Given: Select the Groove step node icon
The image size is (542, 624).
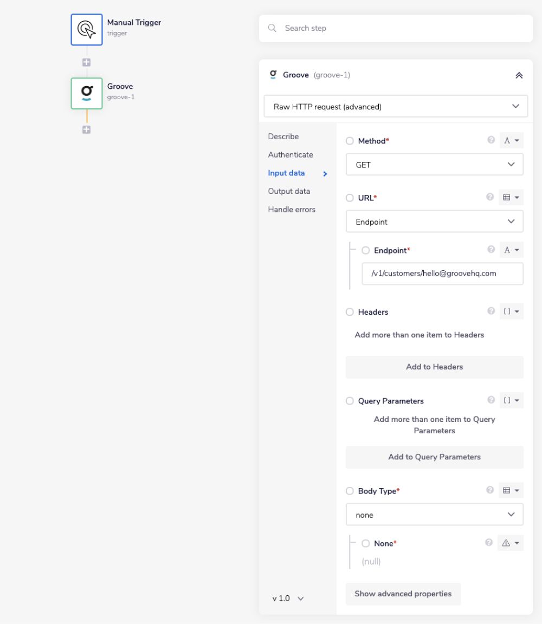Looking at the screenshot, I should click(x=87, y=93).
